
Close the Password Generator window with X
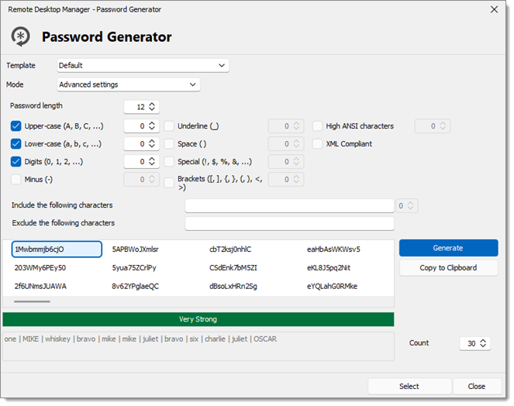[494, 9]
